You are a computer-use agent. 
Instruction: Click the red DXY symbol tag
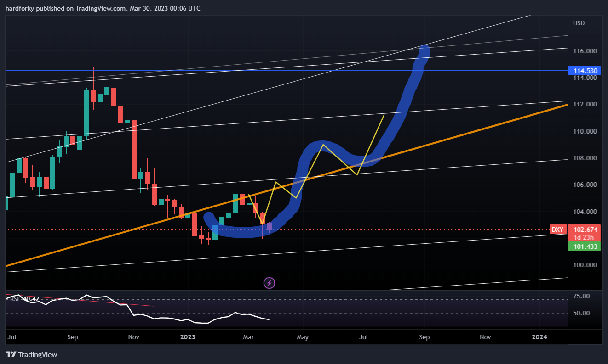(x=557, y=230)
